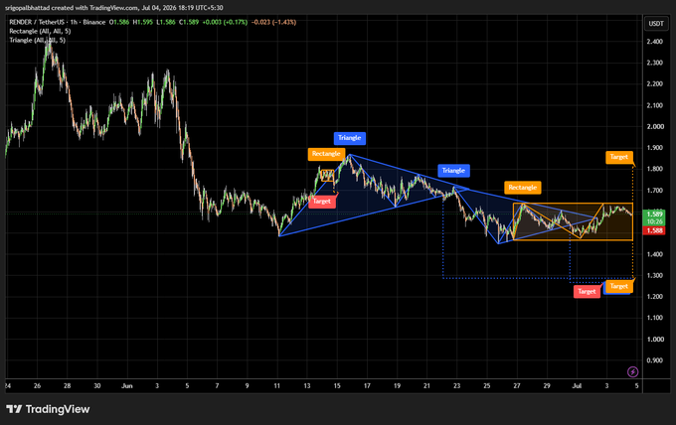Viewport: 676px width, 425px height.
Task: Click the 11 date on time axis
Action: point(276,386)
